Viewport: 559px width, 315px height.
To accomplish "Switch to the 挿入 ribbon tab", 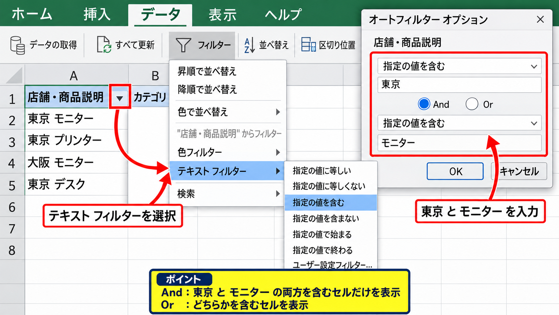I will tap(97, 14).
